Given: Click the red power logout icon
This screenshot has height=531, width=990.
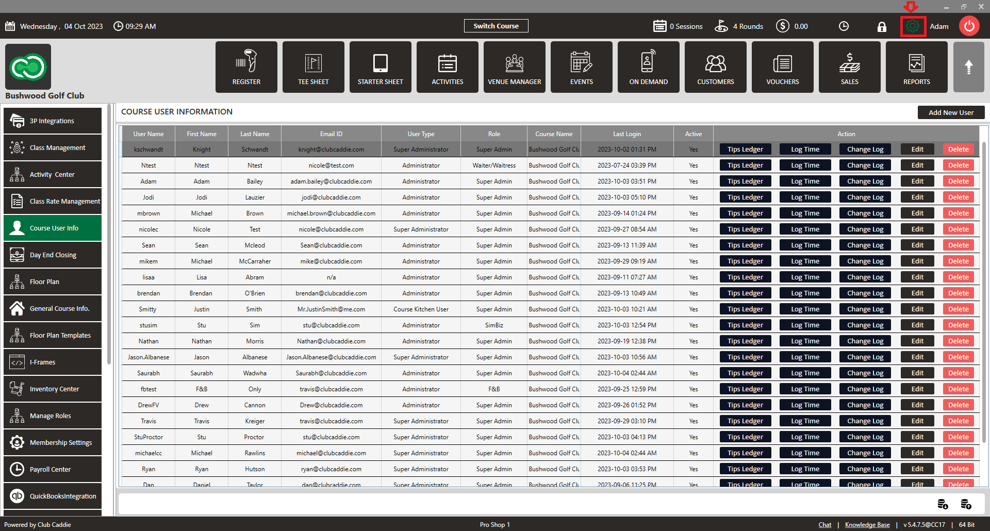Looking at the screenshot, I should [x=969, y=26].
